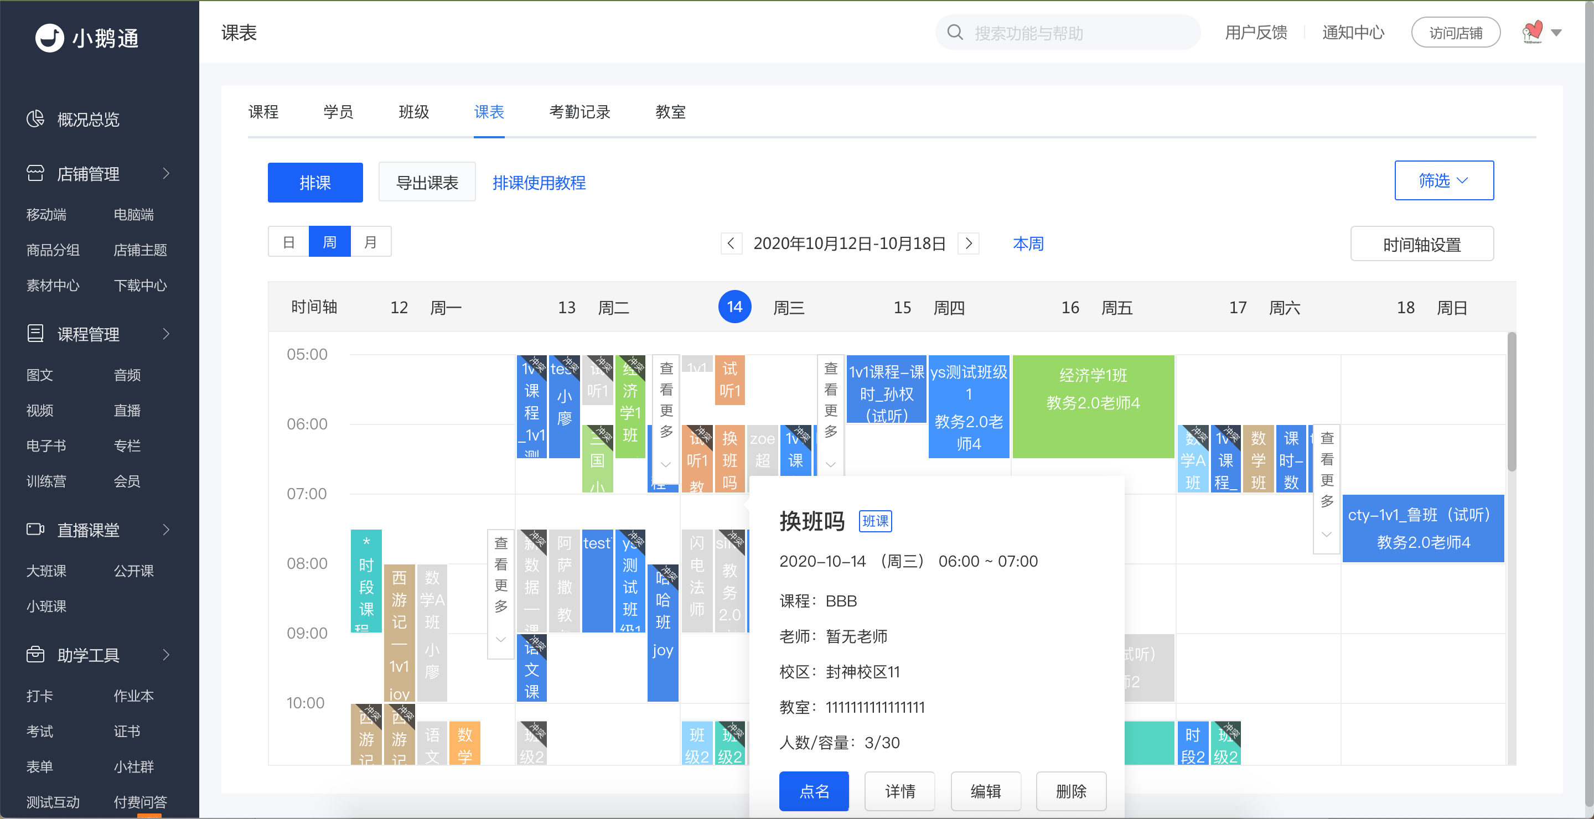The width and height of the screenshot is (1594, 819).
Task: Switch to 学员 tab
Action: coord(338,112)
